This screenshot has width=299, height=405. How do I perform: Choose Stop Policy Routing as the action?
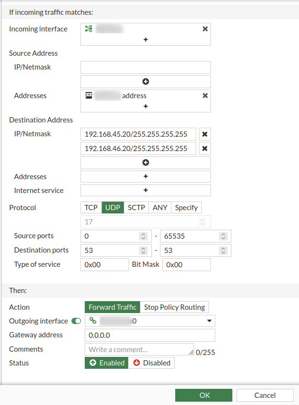175,307
